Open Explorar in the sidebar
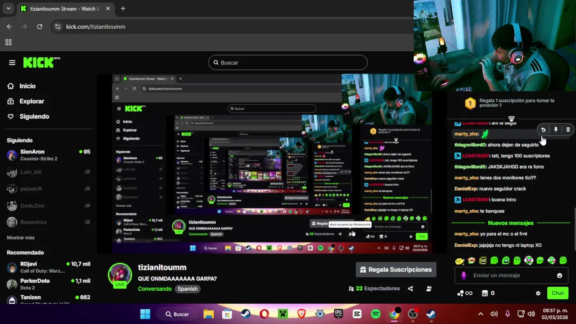The image size is (576, 324). coord(26,101)
